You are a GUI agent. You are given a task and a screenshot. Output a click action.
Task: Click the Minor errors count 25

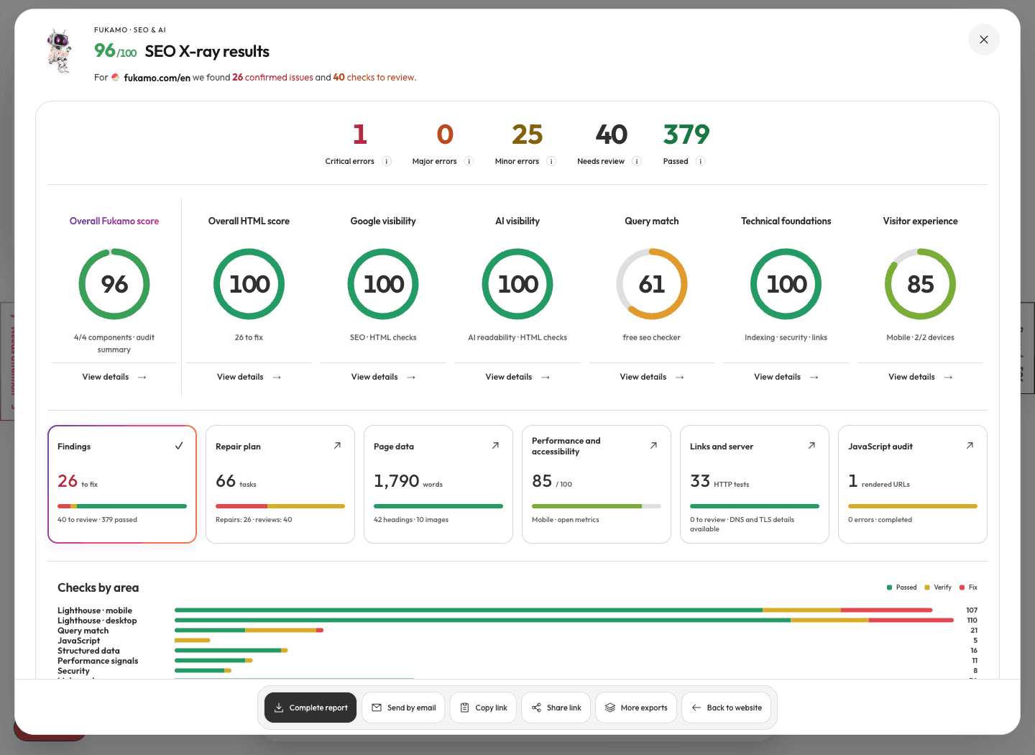527,134
